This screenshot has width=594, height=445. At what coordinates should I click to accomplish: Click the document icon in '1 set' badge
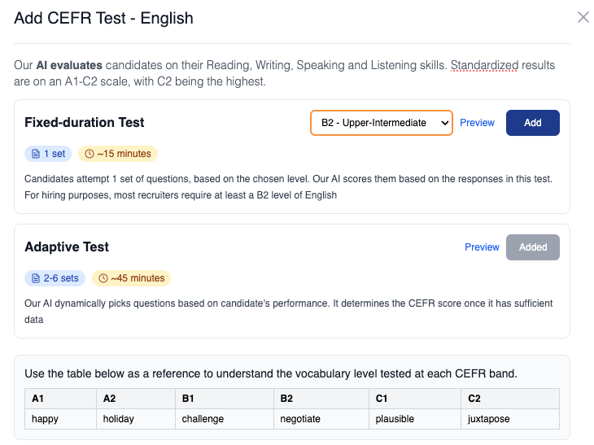36,154
